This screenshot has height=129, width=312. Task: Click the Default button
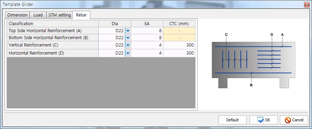coord(232,120)
